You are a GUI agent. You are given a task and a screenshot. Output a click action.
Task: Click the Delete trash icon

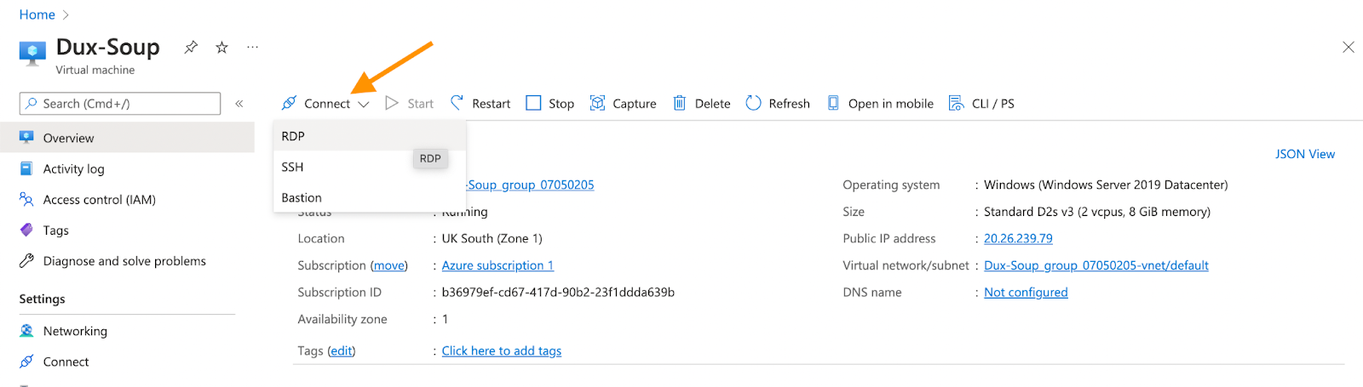(679, 103)
